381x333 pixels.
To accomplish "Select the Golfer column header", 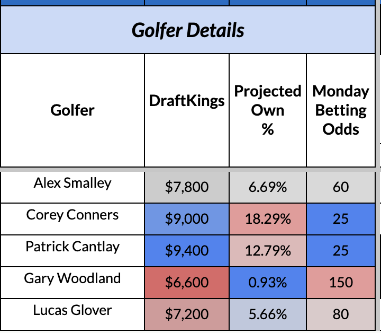I will click(72, 110).
